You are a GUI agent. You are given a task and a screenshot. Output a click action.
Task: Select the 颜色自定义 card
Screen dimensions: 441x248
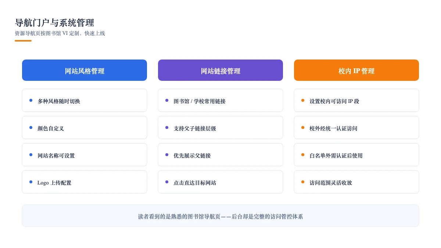[85, 127]
